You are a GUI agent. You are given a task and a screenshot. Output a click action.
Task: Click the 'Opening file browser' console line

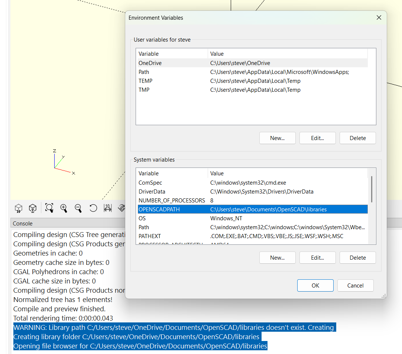[x=140, y=346]
